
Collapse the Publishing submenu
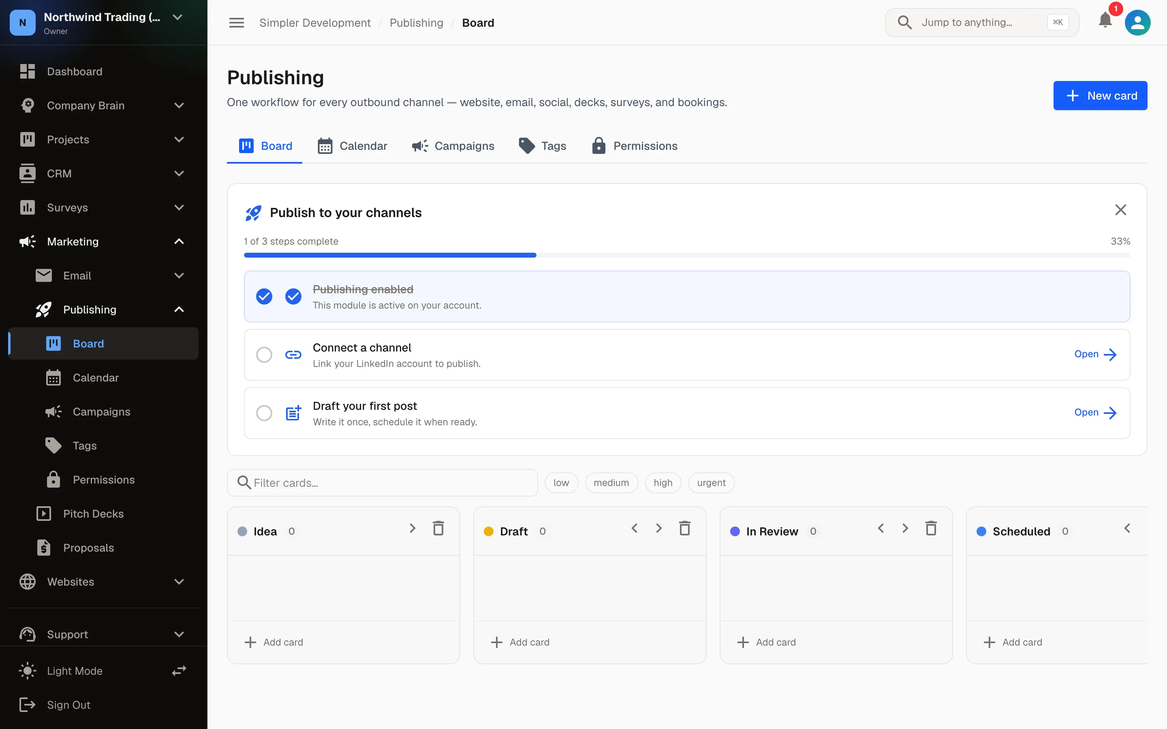pyautogui.click(x=179, y=309)
